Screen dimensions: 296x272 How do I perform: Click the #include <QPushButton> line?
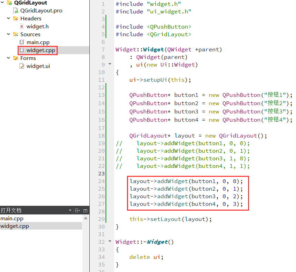point(154,27)
